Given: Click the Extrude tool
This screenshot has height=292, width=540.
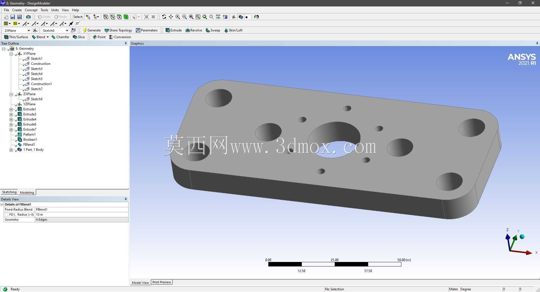Looking at the screenshot, I should 174,30.
